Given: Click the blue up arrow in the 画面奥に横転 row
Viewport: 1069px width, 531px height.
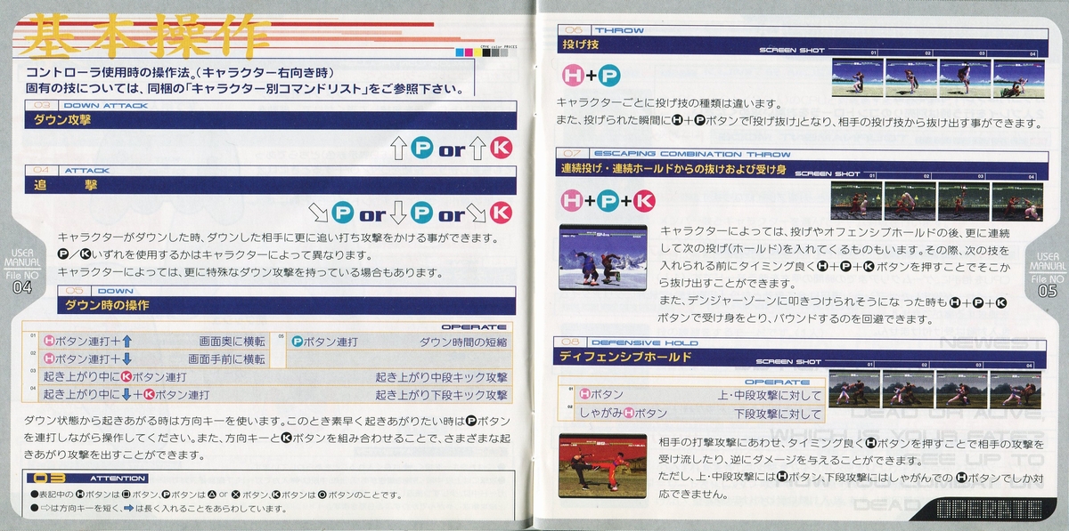Looking at the screenshot, I should point(127,341).
